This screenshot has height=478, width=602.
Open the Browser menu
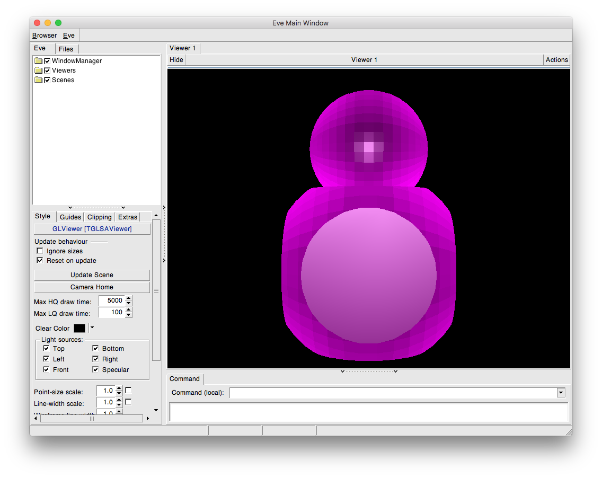coord(45,36)
